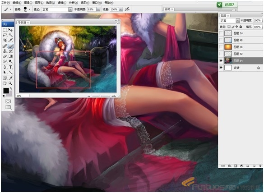Select the Notes tool

point(5,78)
